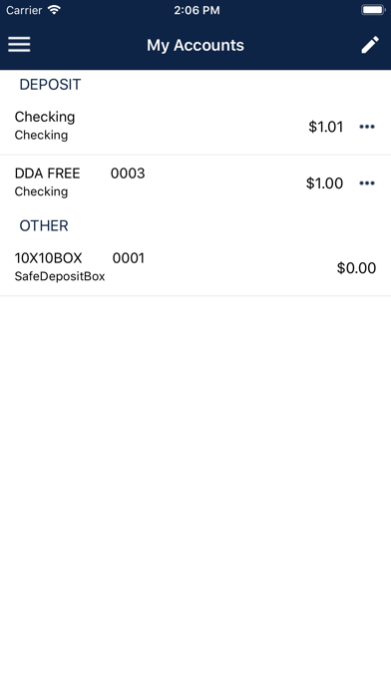Tap the $1.00 balance amount

click(x=324, y=183)
